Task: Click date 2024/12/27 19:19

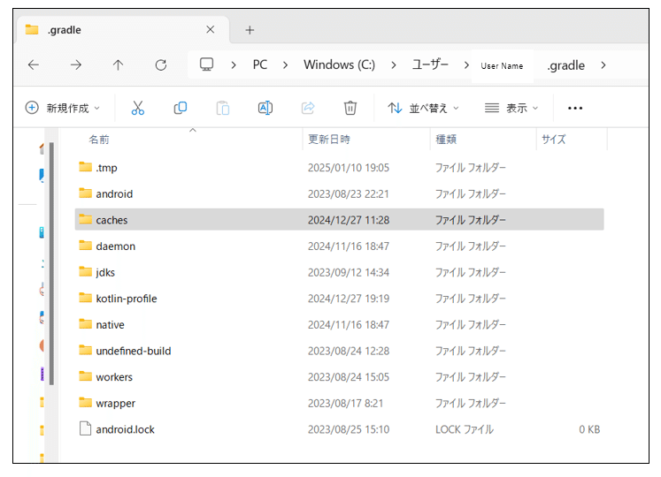Action: pyautogui.click(x=349, y=299)
